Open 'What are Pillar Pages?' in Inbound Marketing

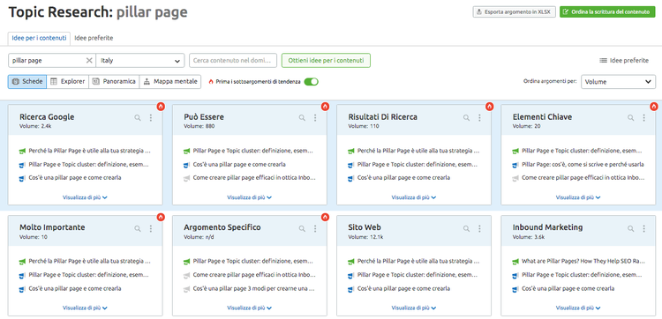click(583, 261)
